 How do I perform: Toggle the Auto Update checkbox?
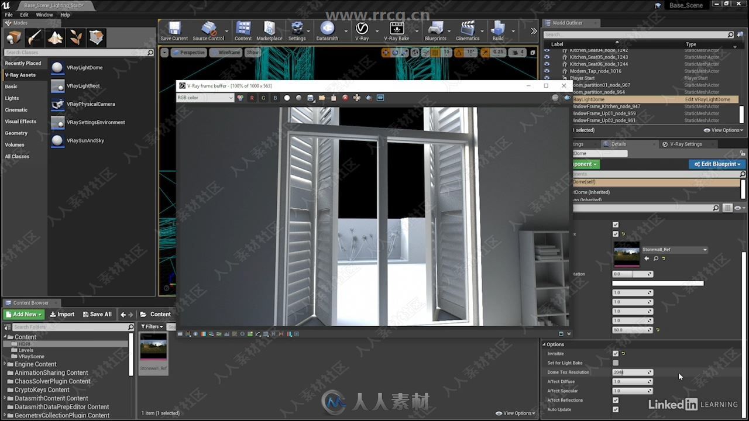click(615, 410)
